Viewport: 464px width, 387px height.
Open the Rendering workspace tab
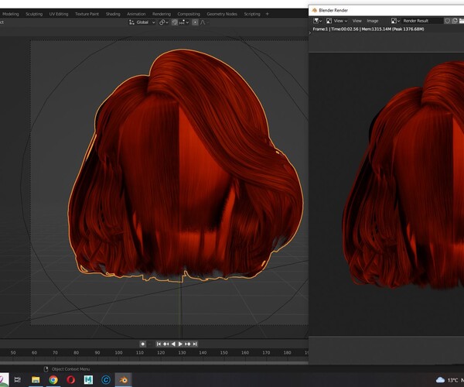[162, 14]
